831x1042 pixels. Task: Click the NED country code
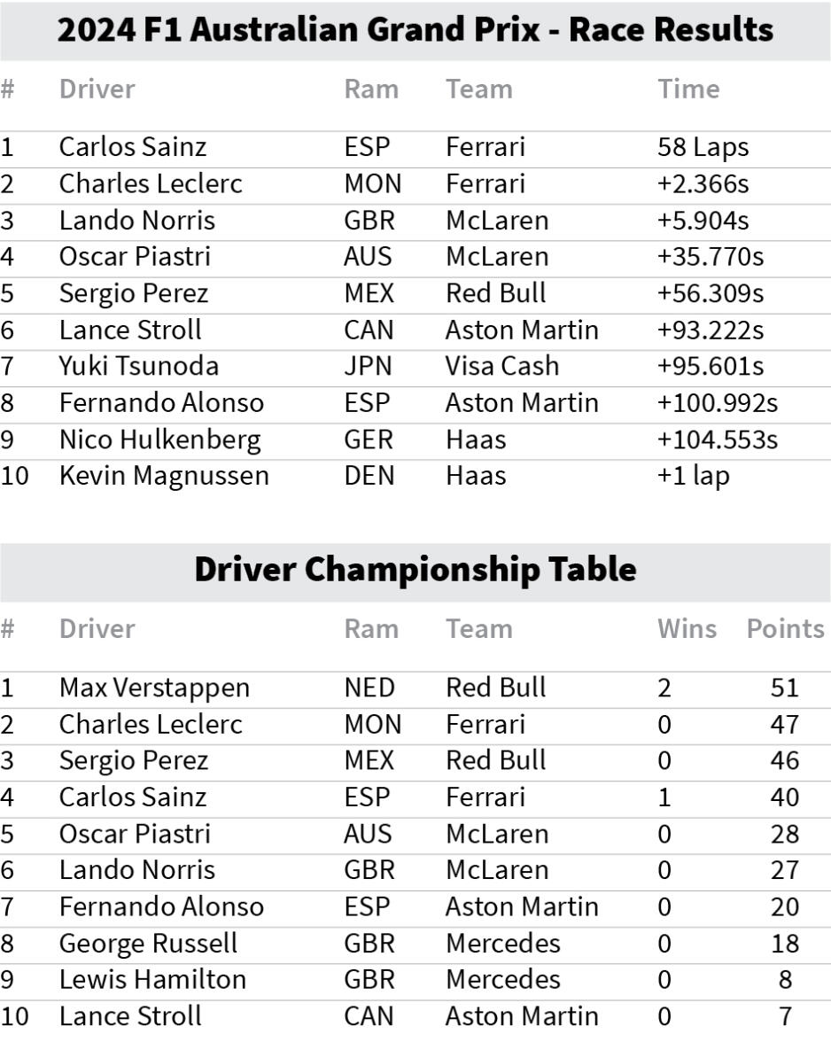coord(369,688)
